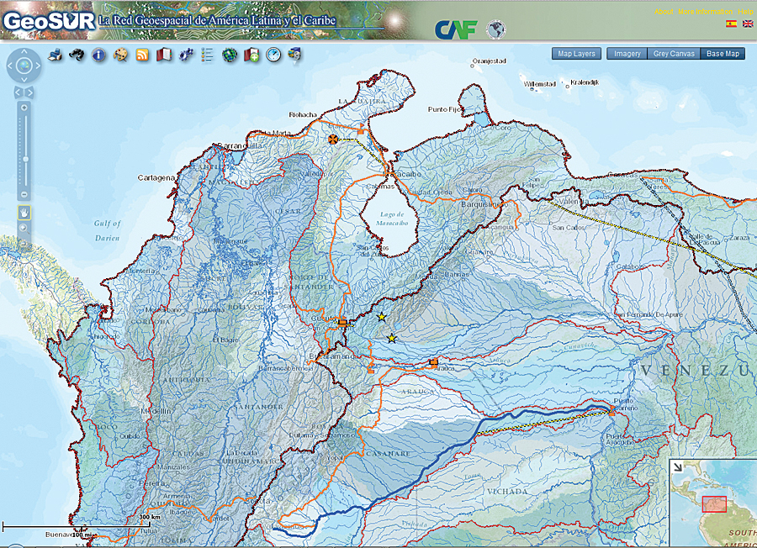The image size is (757, 548).
Task: Show the legend list icon
Action: pos(208,55)
